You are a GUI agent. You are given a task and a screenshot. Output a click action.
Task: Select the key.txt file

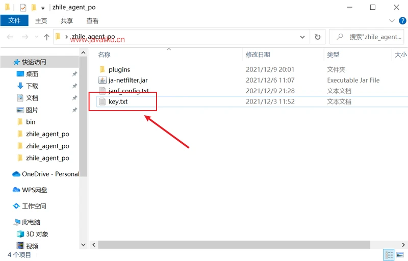[x=118, y=101]
